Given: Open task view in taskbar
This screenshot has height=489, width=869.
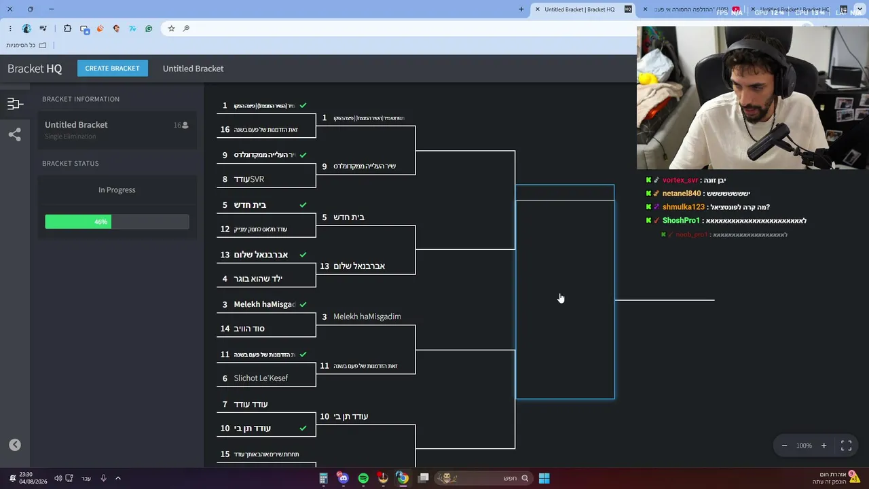Looking at the screenshot, I should 423,478.
